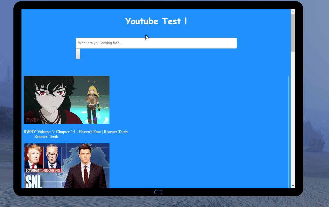Click the page scrollbar thumb
Image resolution: width=329 pixels, height=207 pixels.
tap(293, 33)
